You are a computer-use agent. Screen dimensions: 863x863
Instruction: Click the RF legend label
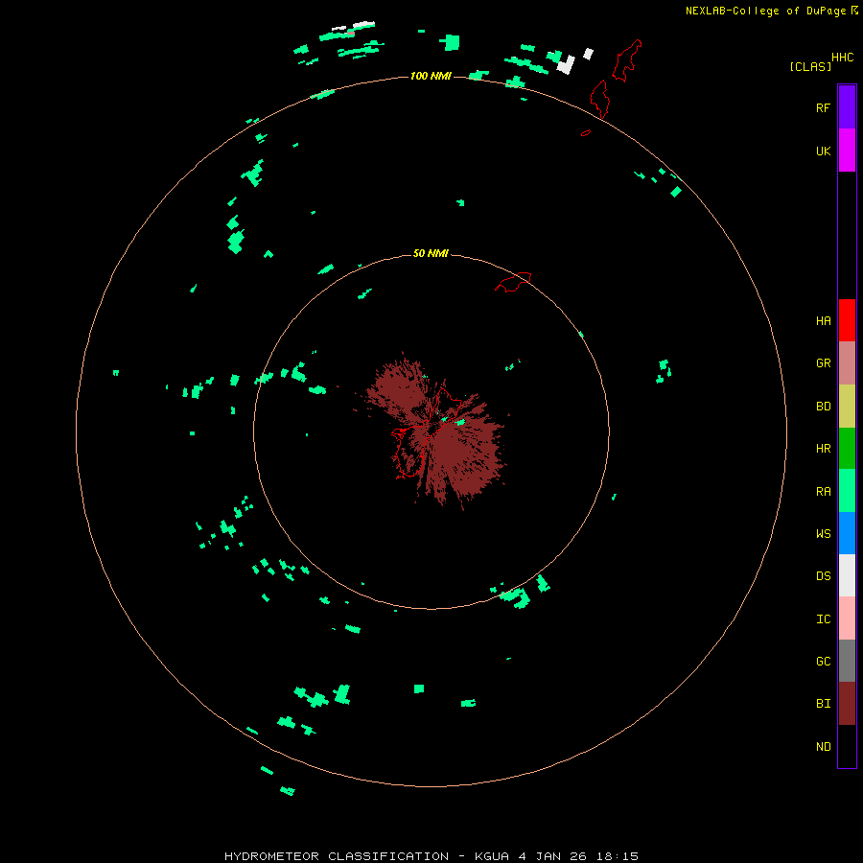pos(823,107)
